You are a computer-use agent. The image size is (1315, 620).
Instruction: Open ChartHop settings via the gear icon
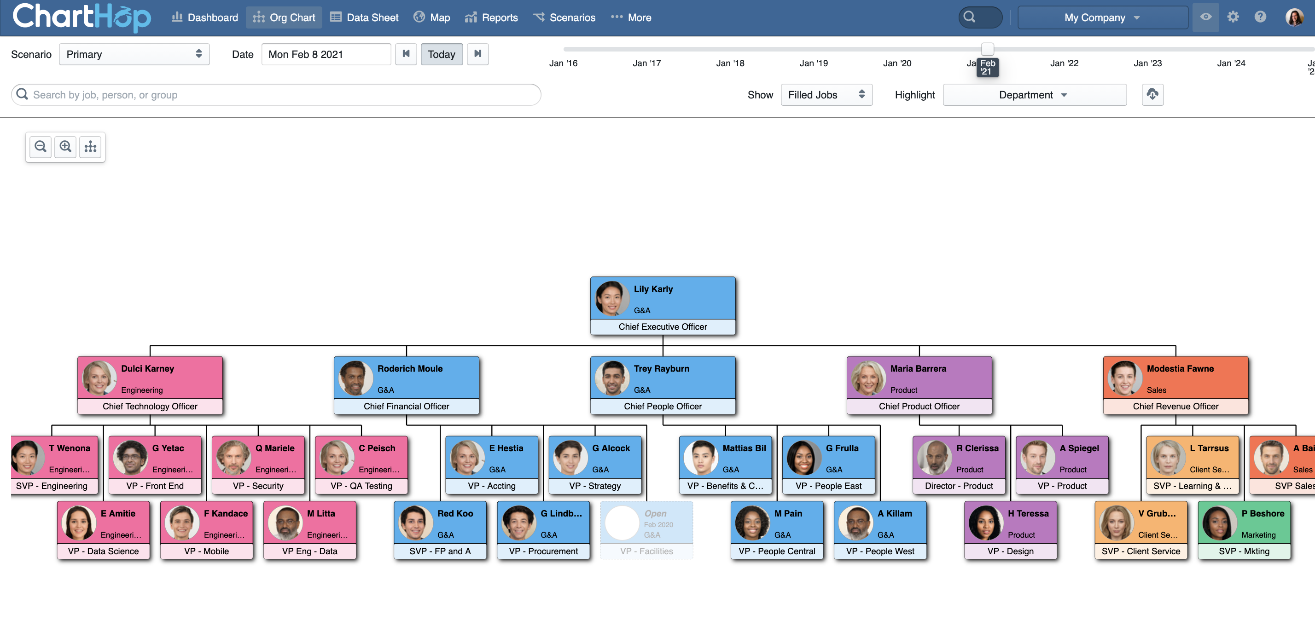(x=1234, y=17)
